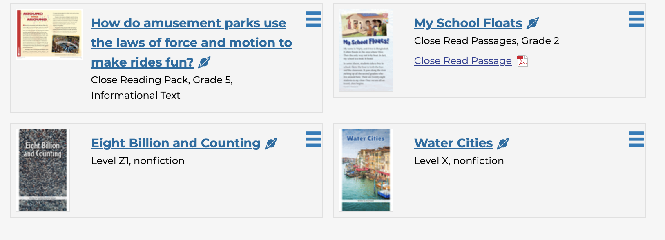The width and height of the screenshot is (665, 240).
Task: Click the My School Floats! cover thumbnail
Action: (366, 50)
